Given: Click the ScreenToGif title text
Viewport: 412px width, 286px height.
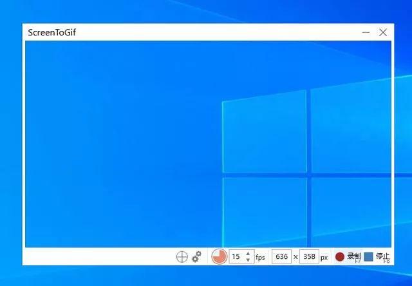Looking at the screenshot, I should pyautogui.click(x=53, y=32).
